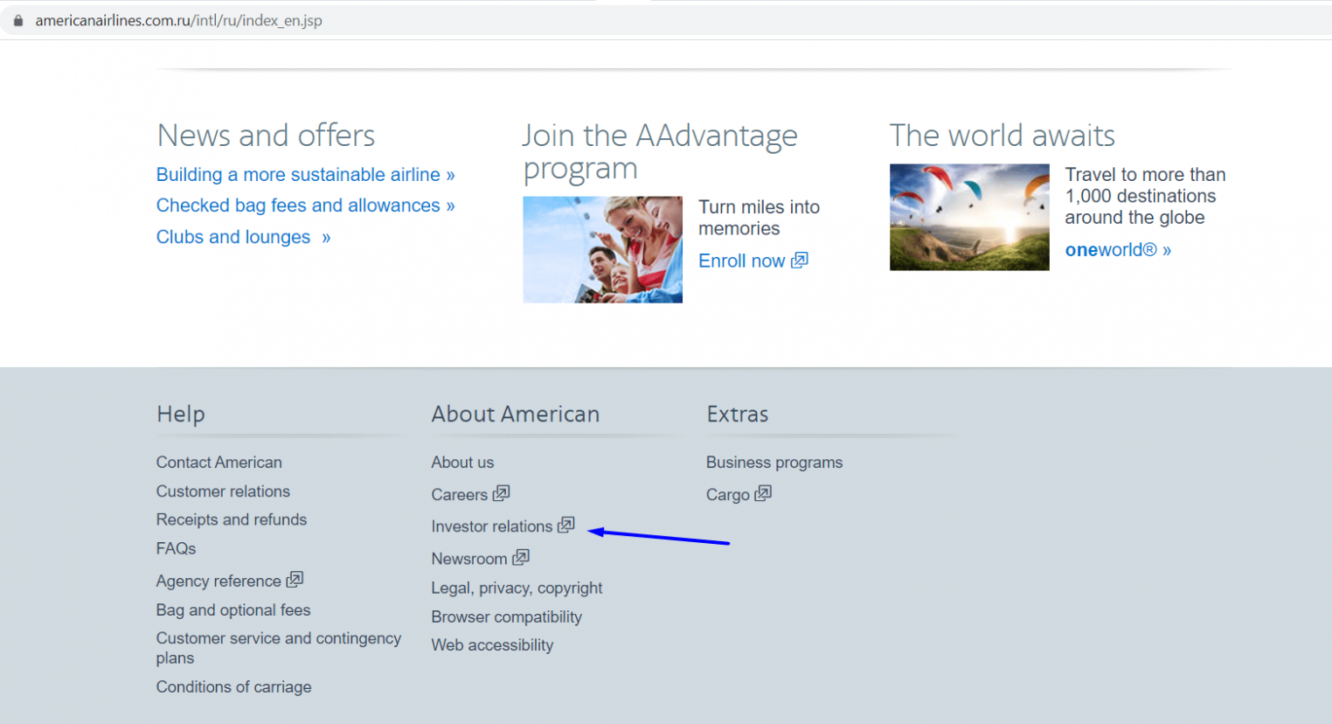This screenshot has width=1332, height=724.
Task: Click external-link icon beside Investor relations
Action: click(566, 525)
